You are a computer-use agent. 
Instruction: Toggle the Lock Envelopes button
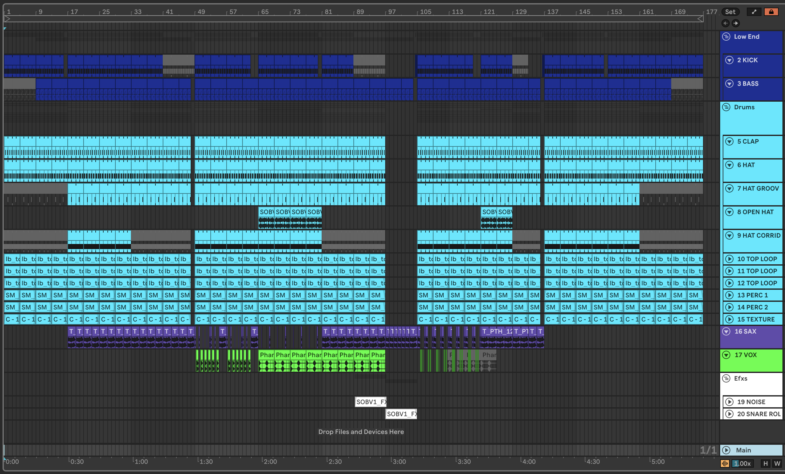point(771,12)
